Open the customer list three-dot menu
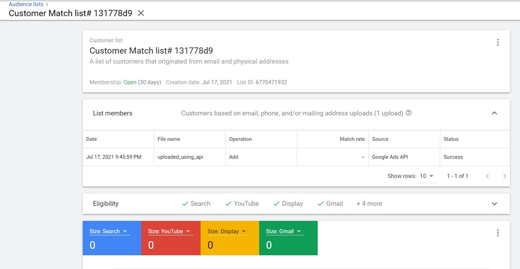 [x=498, y=43]
